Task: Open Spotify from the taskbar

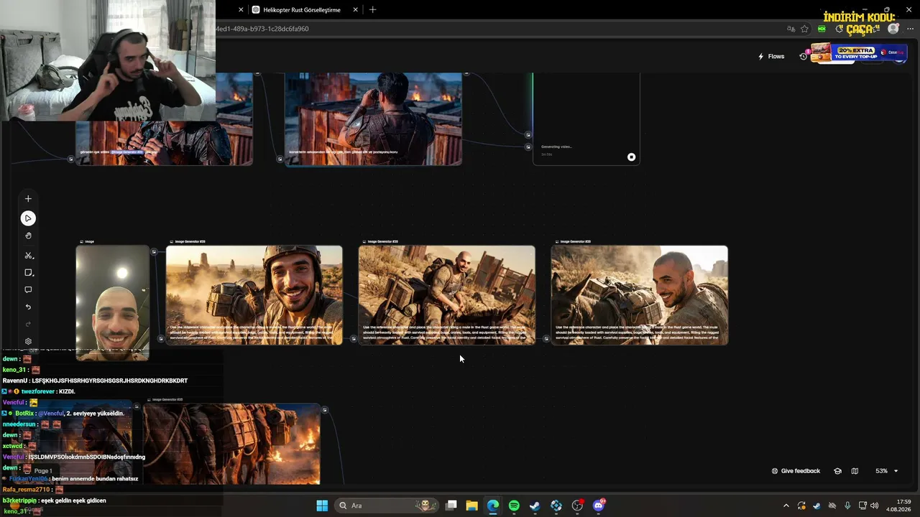Action: [x=514, y=506]
